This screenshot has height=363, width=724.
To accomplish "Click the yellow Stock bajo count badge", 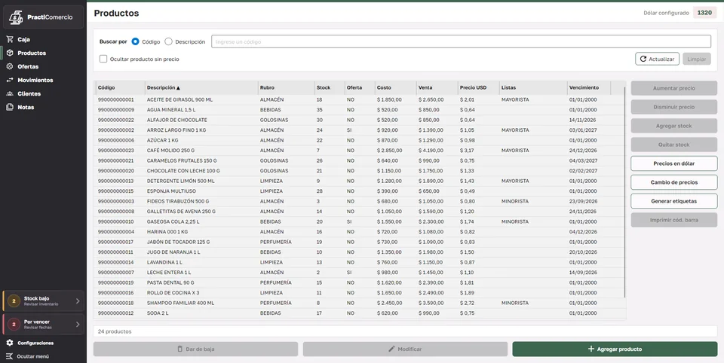I will pyautogui.click(x=14, y=301).
